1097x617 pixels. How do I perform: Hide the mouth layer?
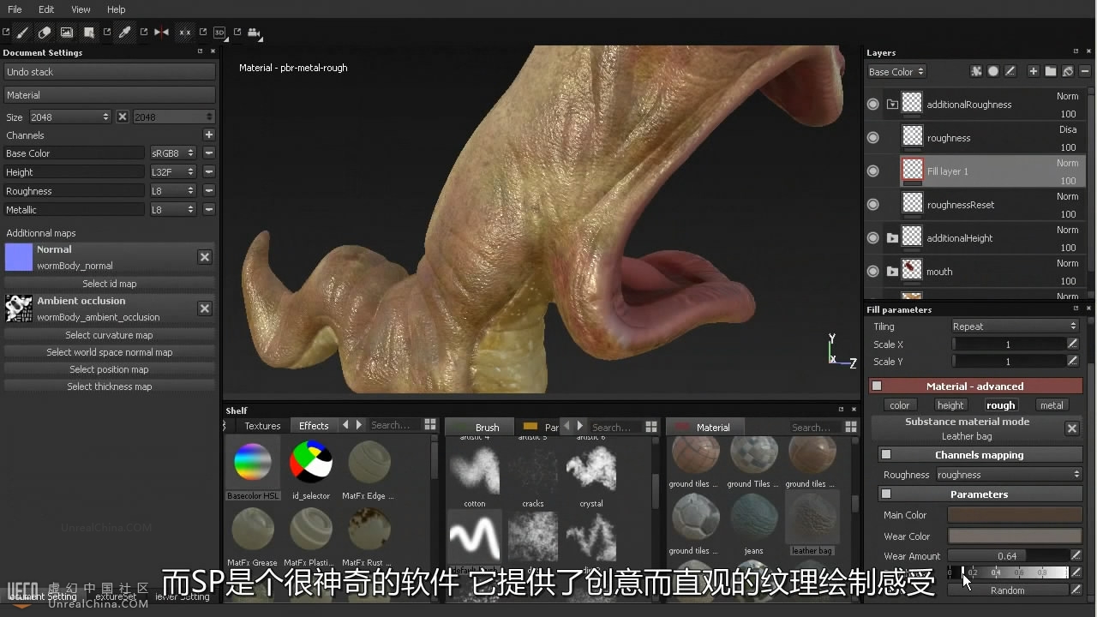[872, 272]
